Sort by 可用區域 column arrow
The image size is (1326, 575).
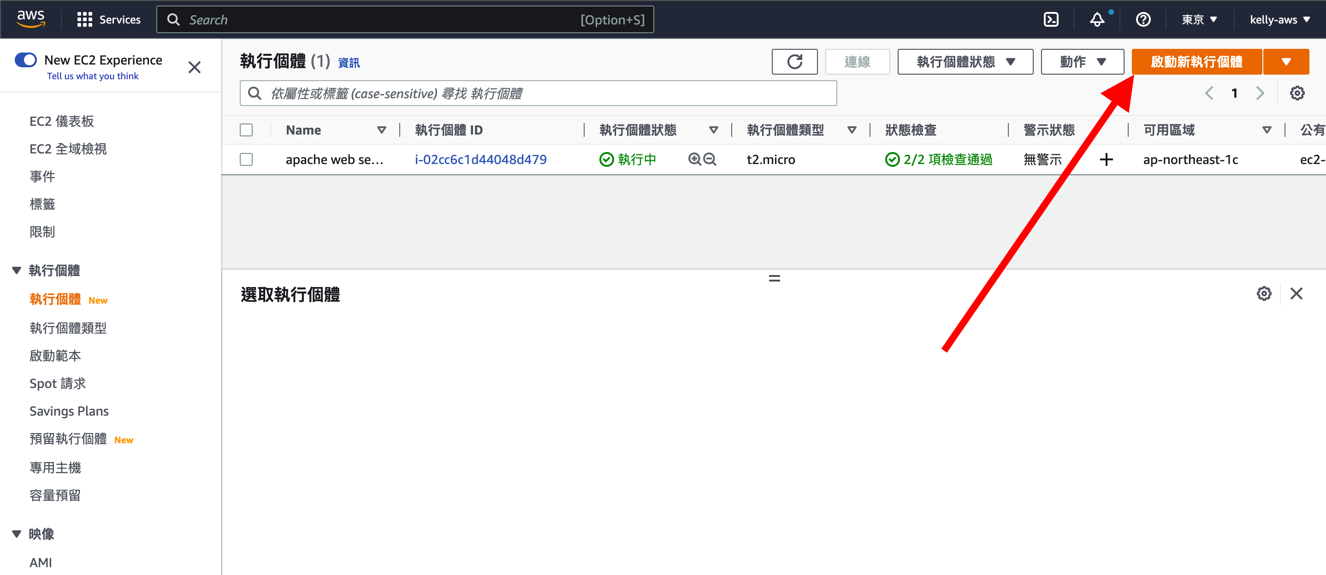pyautogui.click(x=1267, y=130)
